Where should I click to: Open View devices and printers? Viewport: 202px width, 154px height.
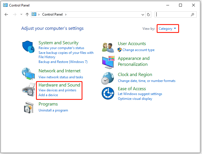(x=57, y=90)
